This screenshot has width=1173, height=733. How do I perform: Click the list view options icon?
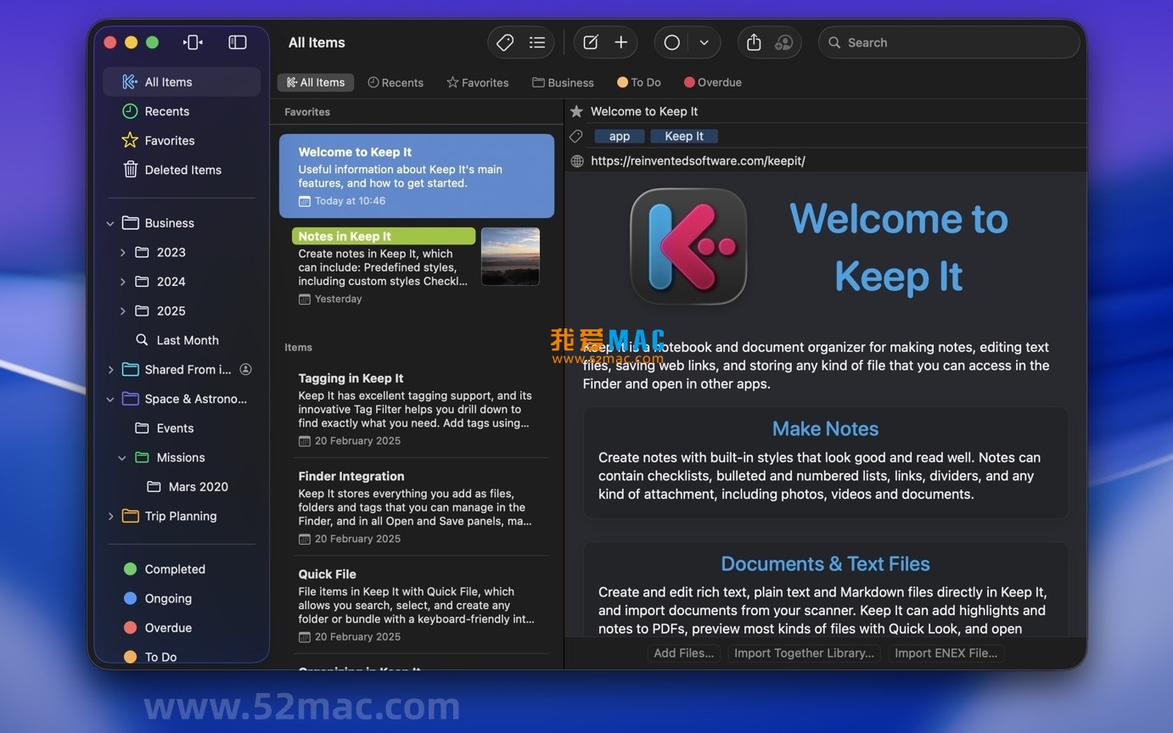(538, 42)
